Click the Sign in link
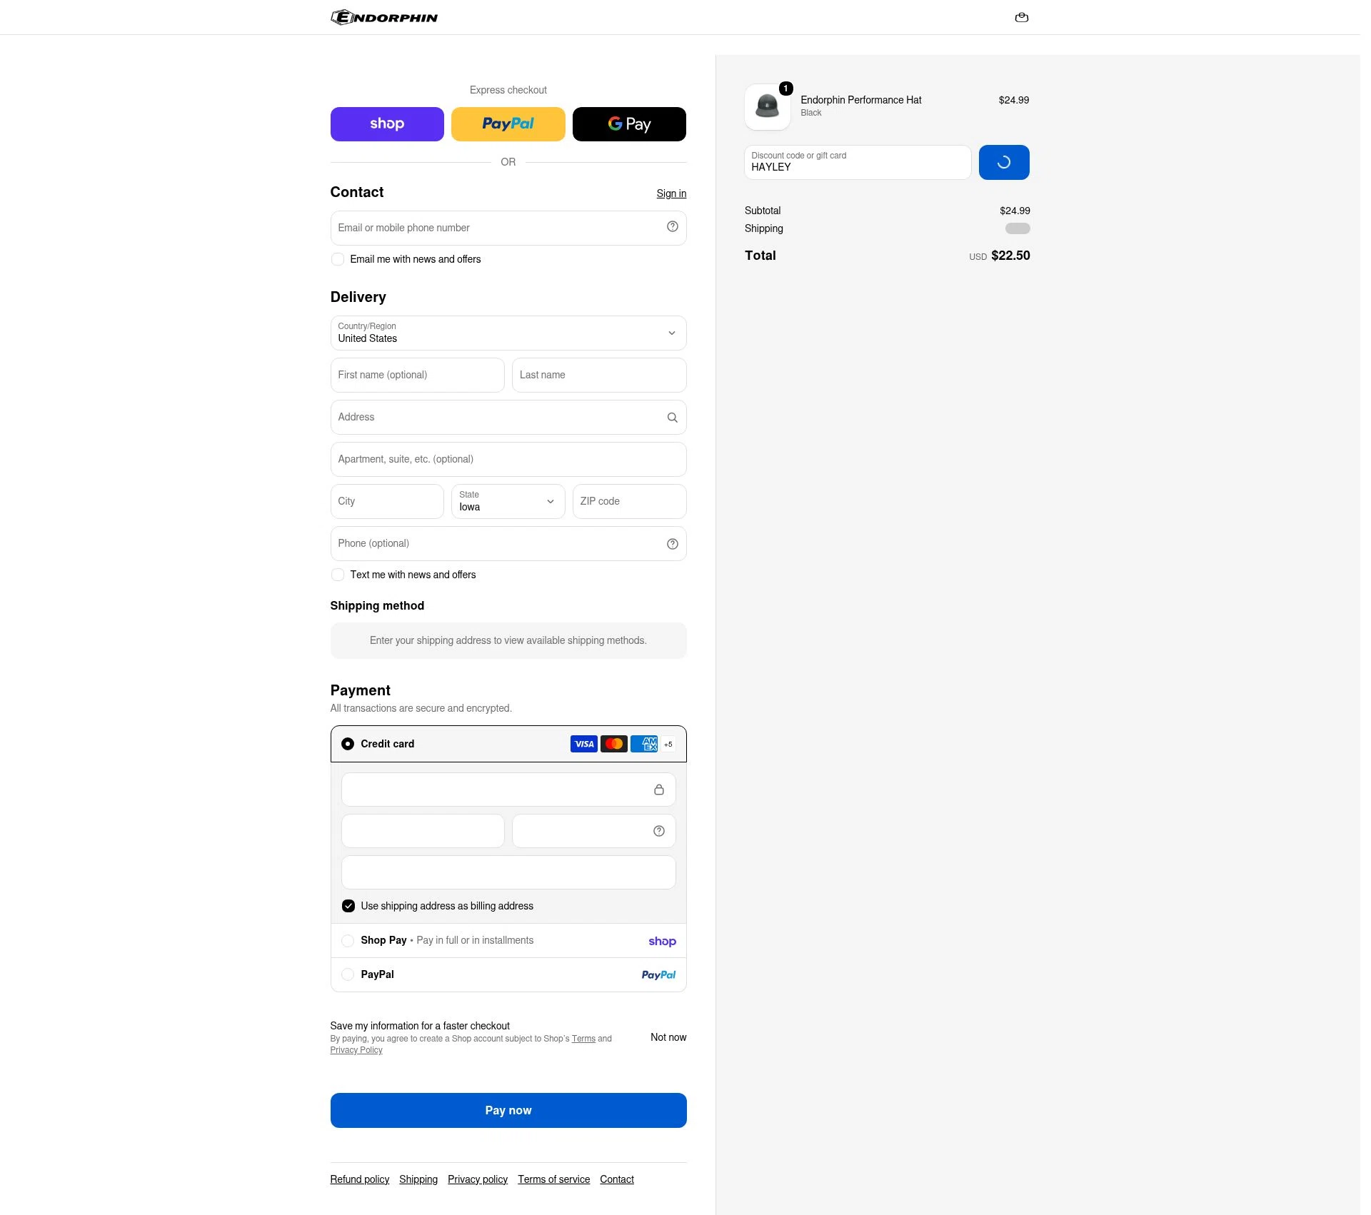 pos(671,193)
